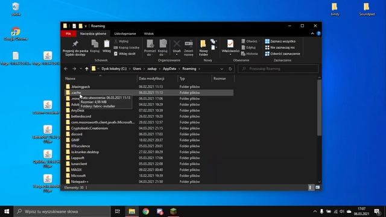Switch to Narzędzia główne tab
This screenshot has height=217, width=386.
pyautogui.click(x=93, y=34)
